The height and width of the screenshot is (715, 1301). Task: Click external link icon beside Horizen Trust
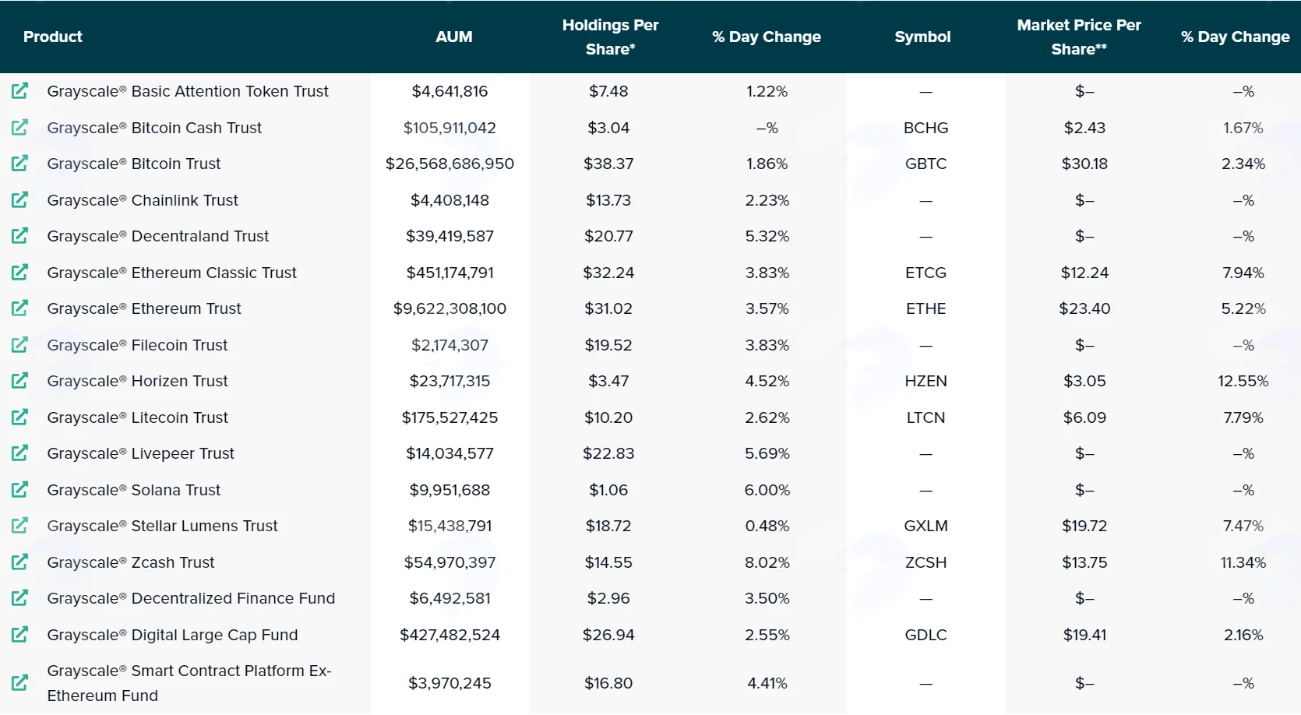pos(19,381)
